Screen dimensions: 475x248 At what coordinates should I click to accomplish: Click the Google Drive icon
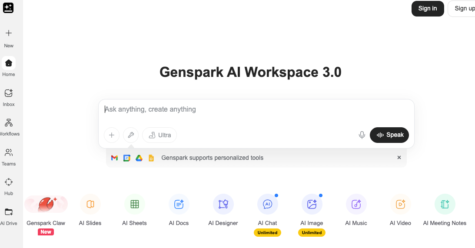point(139,158)
